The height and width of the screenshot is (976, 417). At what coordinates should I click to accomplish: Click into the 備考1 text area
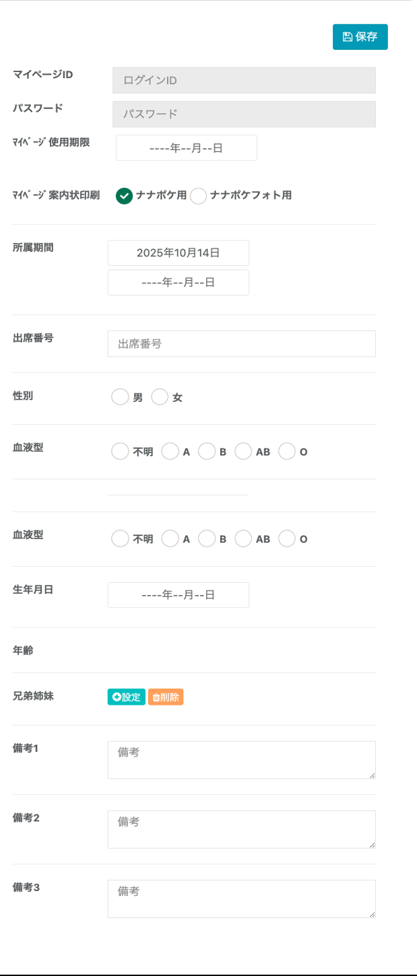click(241, 760)
